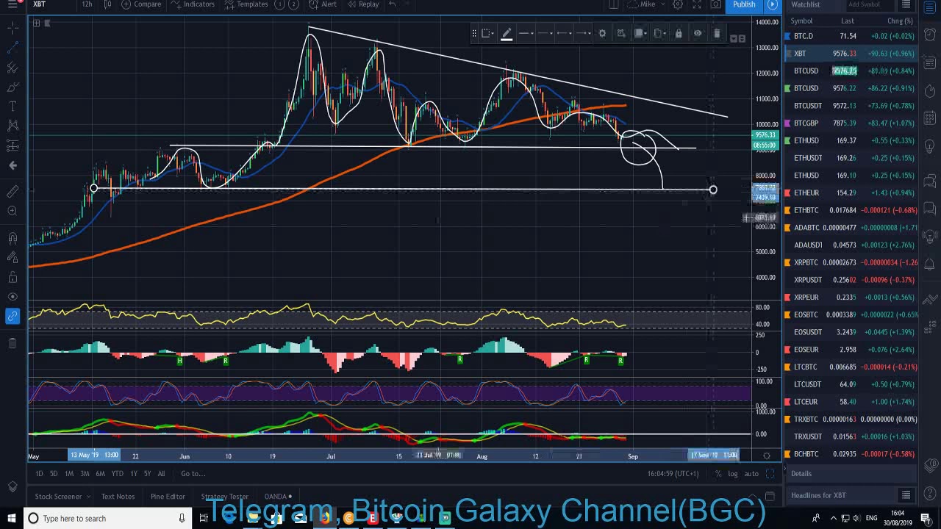Open Headlines for XBT list menu icon
The image size is (941, 529).
(x=906, y=495)
